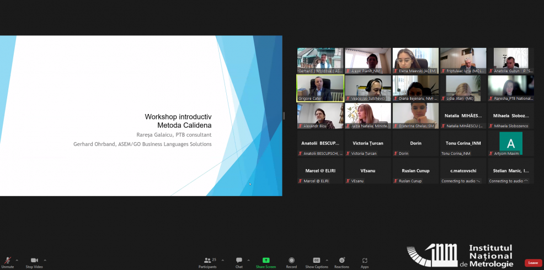Image resolution: width=544 pixels, height=270 pixels.
Task: Click the divider handle between slide and gallery
Action: click(284, 116)
